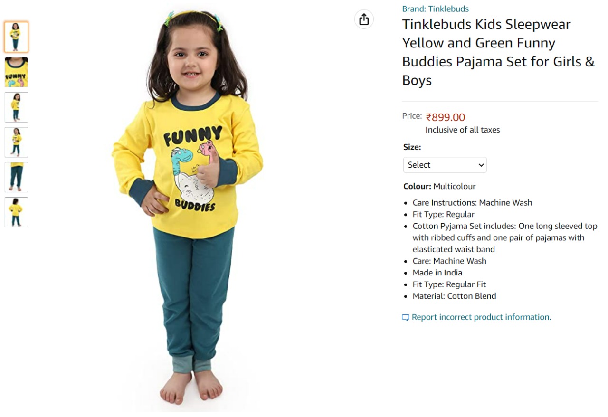This screenshot has height=417, width=608.
Task: Open the fourth thumbnail in the image list
Action: pyautogui.click(x=16, y=142)
